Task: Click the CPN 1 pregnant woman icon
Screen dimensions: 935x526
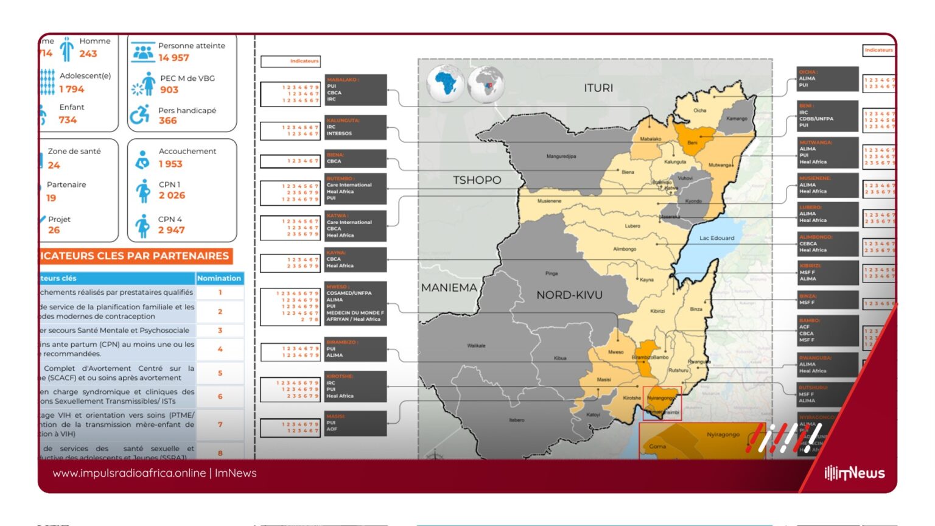Action: 143,191
